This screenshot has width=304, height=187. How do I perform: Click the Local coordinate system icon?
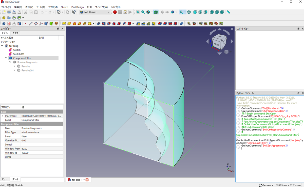(41, 24)
